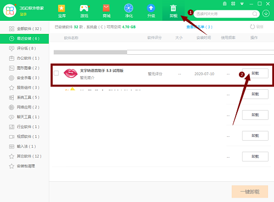Click the 文字转语音助手 lips app icon

pyautogui.click(x=71, y=73)
